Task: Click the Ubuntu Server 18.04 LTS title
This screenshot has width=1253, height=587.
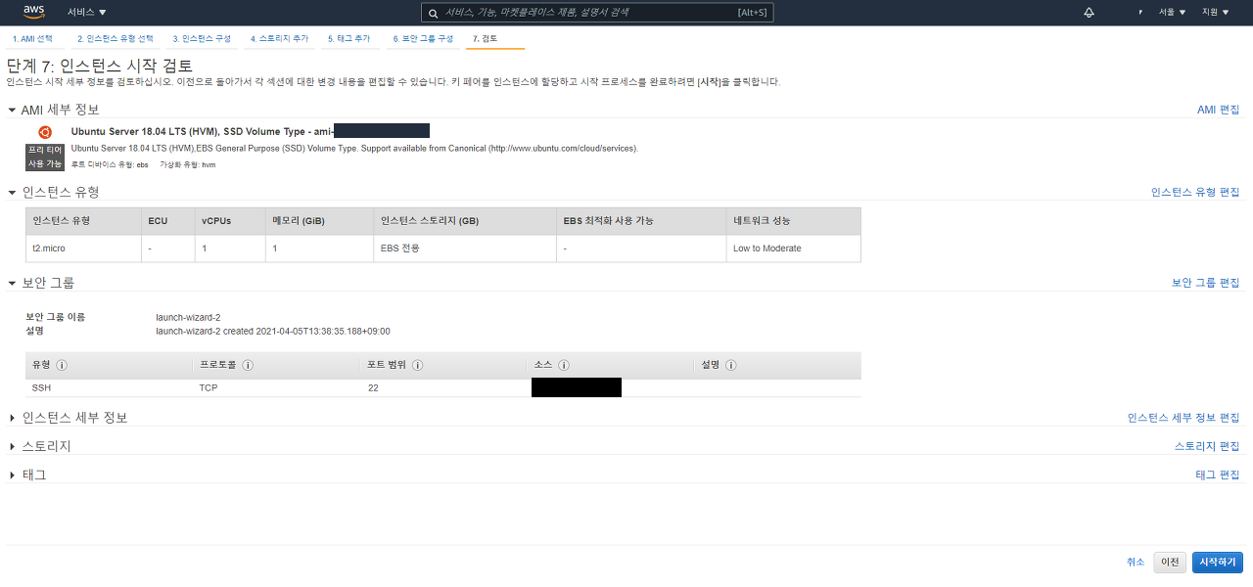Action: tap(202, 131)
